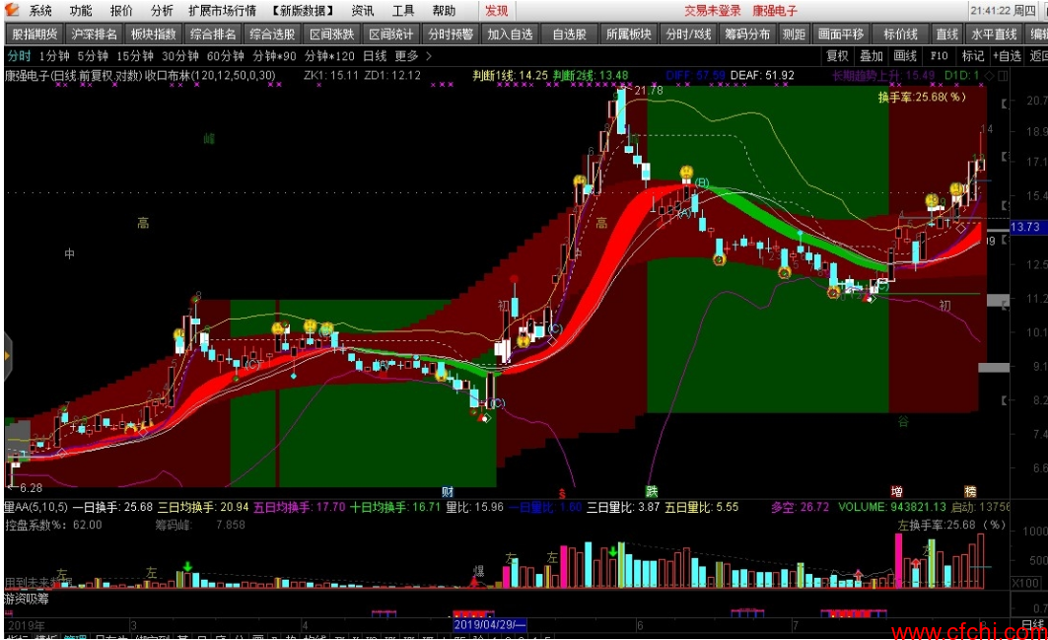The image size is (1048, 640).
Task: Open the 分析 menu
Action: 162,11
